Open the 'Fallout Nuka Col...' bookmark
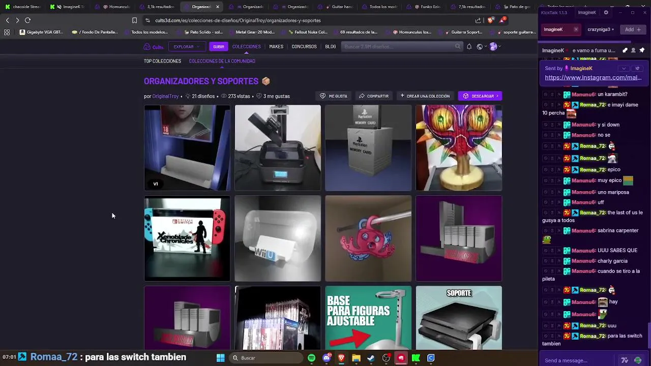The image size is (651, 366). pos(307,32)
